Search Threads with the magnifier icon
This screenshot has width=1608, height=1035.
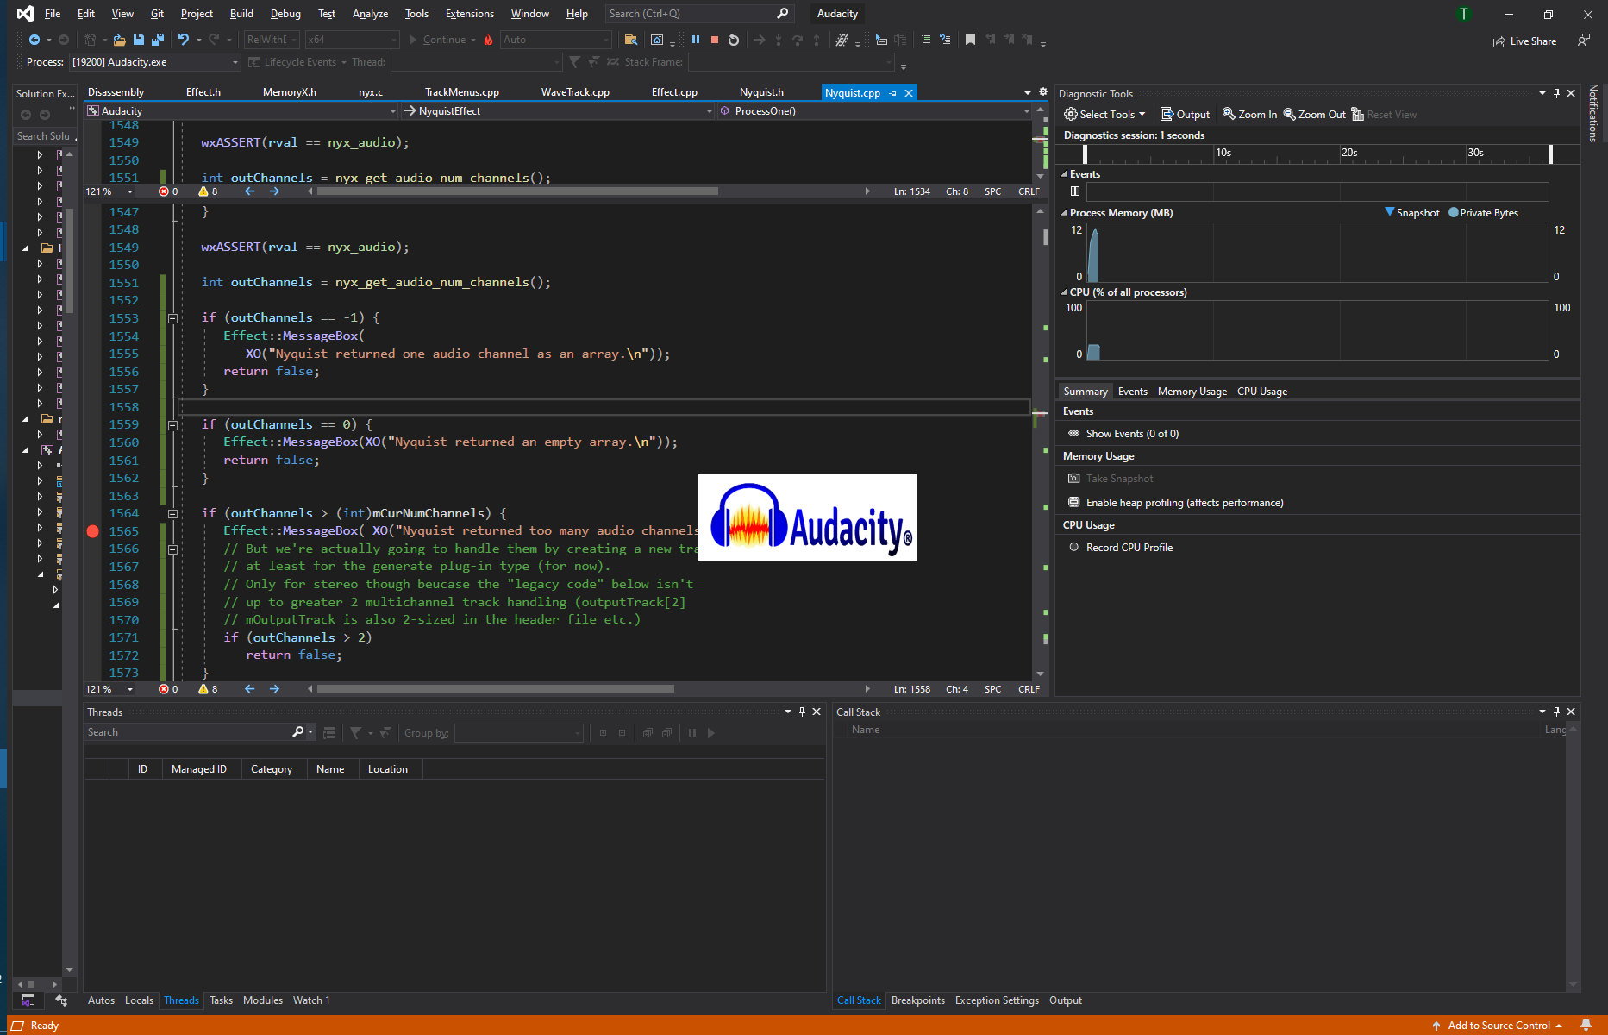[x=297, y=731]
